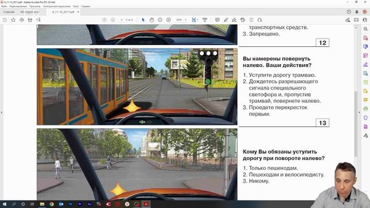
Task: Select the 6_11-15_2017.pdf document tab
Action: tap(63, 12)
